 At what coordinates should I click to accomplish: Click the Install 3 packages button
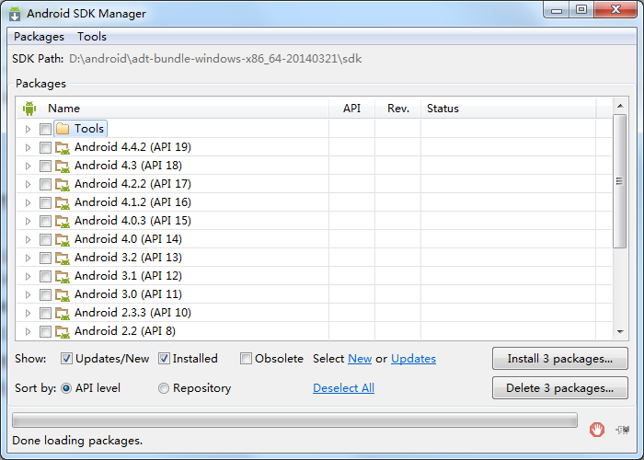tap(559, 359)
